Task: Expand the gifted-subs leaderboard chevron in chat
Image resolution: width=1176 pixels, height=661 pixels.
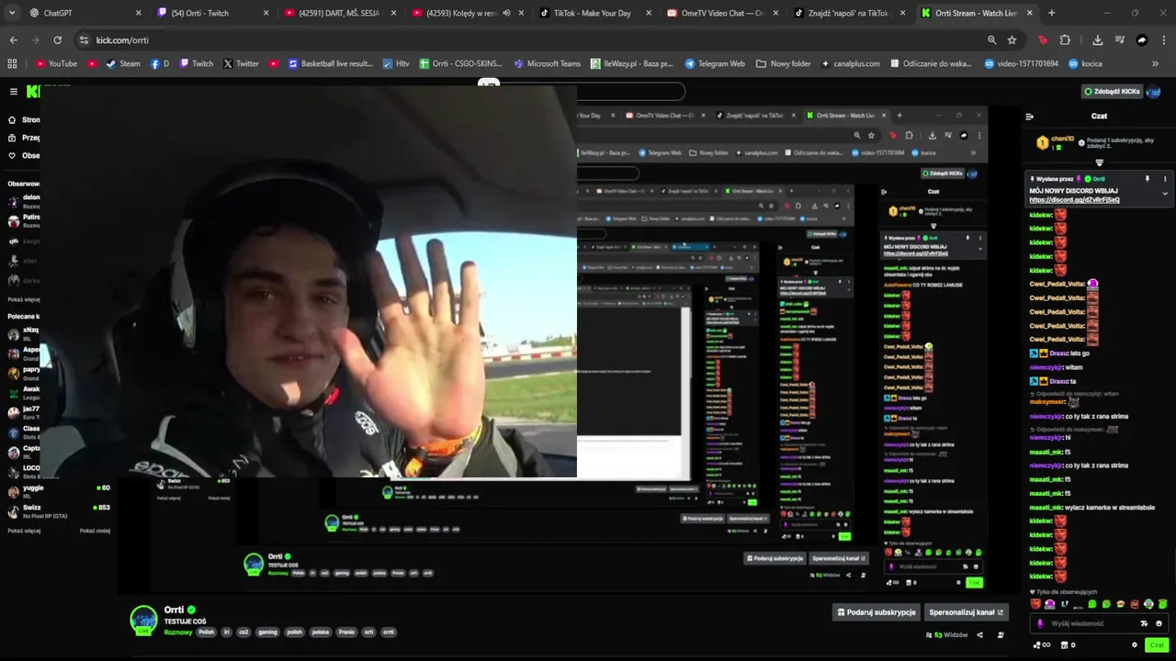Action: [x=1099, y=162]
